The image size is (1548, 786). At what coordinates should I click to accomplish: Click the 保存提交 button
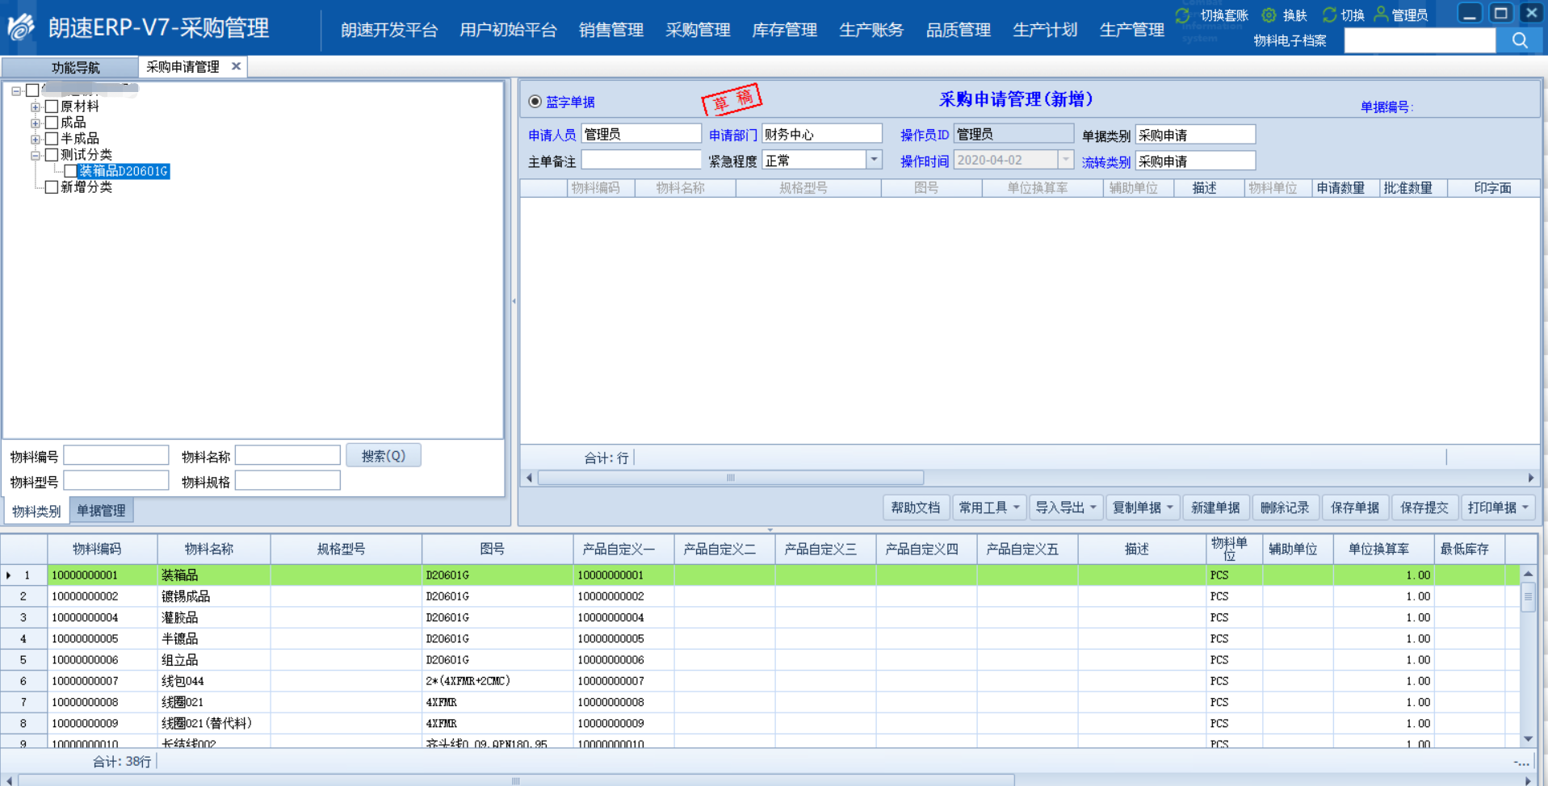click(1424, 508)
